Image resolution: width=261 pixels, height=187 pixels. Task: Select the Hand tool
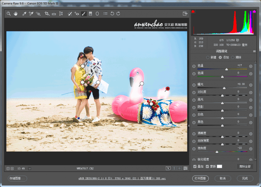(16, 14)
